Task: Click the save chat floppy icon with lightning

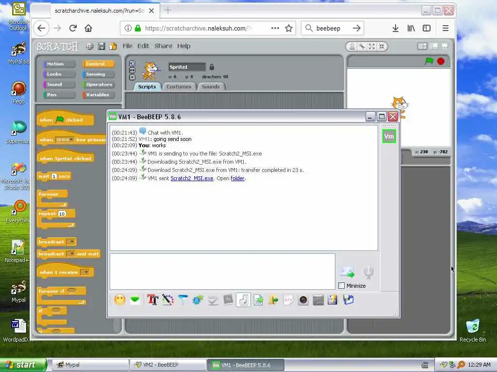Action: click(332, 299)
